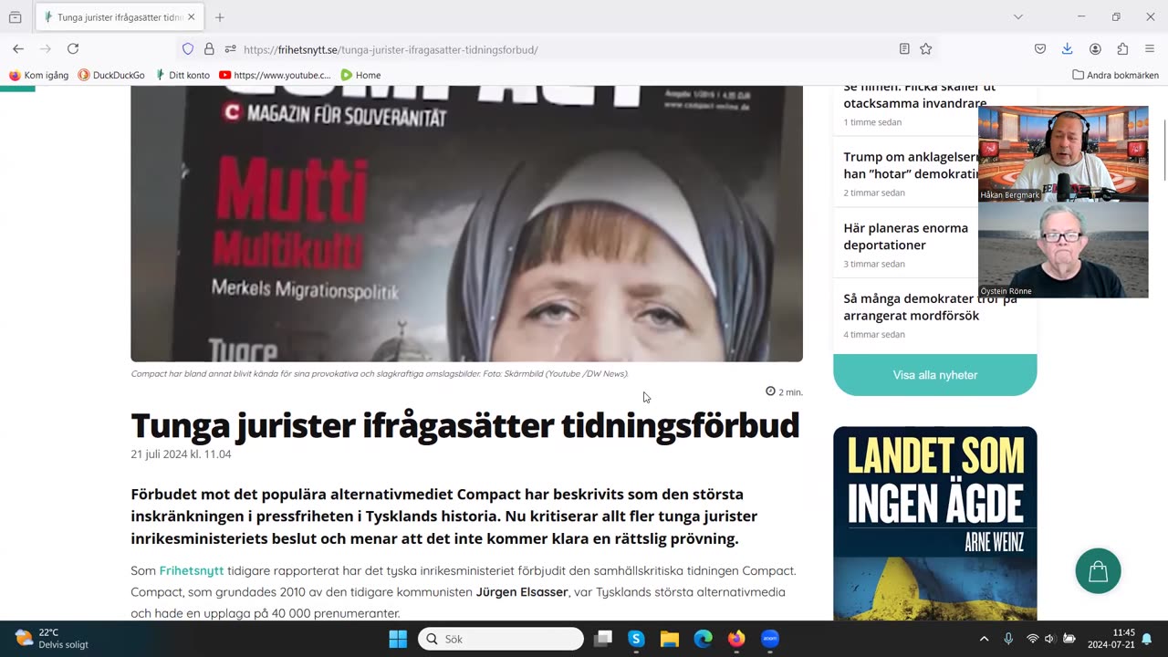Open the volume speaker tray icon
1168x657 pixels.
(1050, 639)
